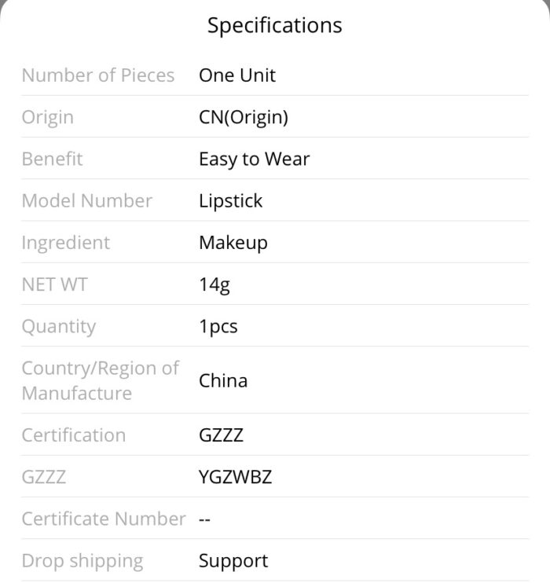Click the Number of Pieces label
The width and height of the screenshot is (550, 583).
pyautogui.click(x=98, y=75)
